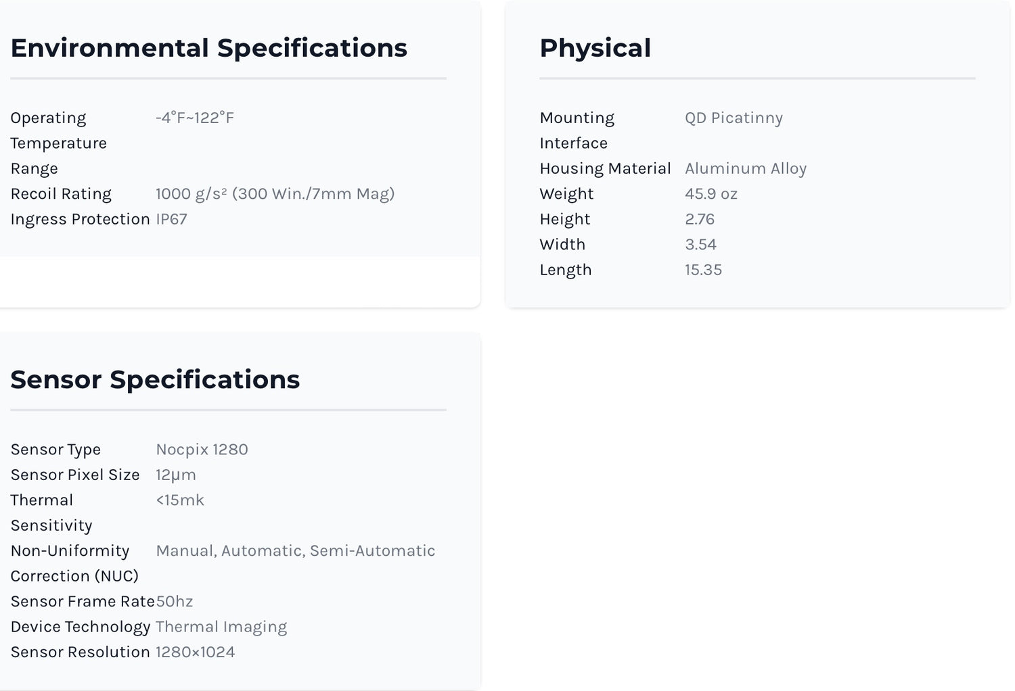This screenshot has width=1015, height=691.
Task: Click the 15.35 length value
Action: coord(703,270)
